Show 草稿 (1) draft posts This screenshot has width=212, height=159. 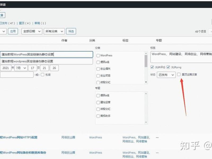point(40,23)
